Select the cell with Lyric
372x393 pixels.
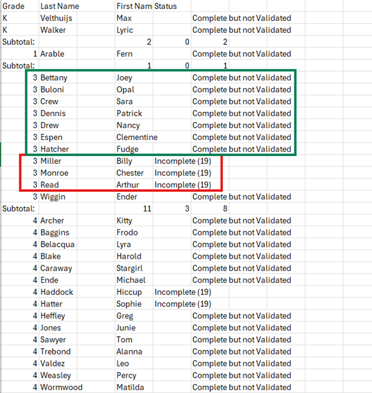134,30
